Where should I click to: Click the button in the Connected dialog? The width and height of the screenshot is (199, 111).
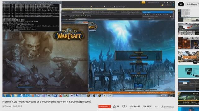138,58
